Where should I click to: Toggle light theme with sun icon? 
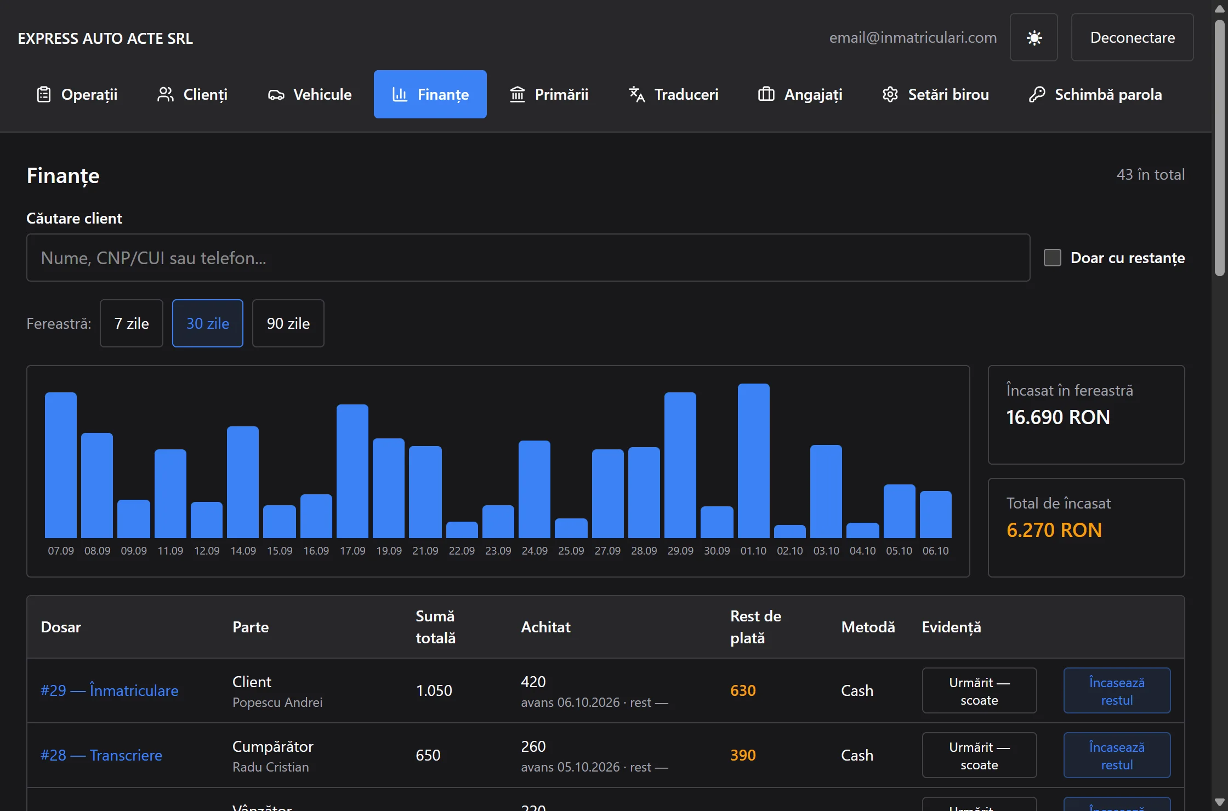[x=1033, y=37]
